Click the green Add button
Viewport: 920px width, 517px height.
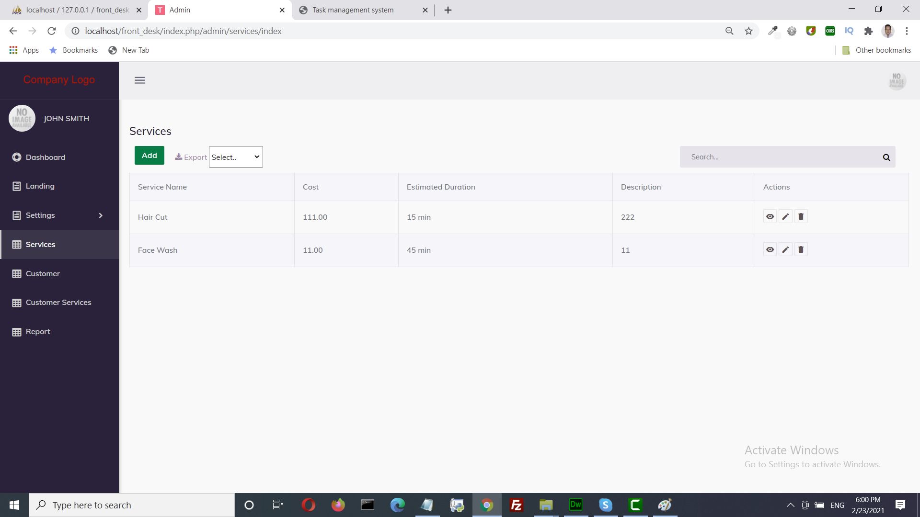coord(149,156)
